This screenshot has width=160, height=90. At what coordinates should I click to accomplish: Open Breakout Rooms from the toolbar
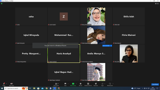tap(88, 84)
